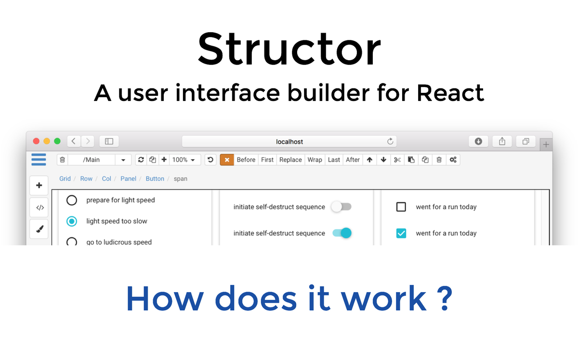Toggle the second self-destruct switch, on
The height and width of the screenshot is (357, 578).
pos(342,233)
